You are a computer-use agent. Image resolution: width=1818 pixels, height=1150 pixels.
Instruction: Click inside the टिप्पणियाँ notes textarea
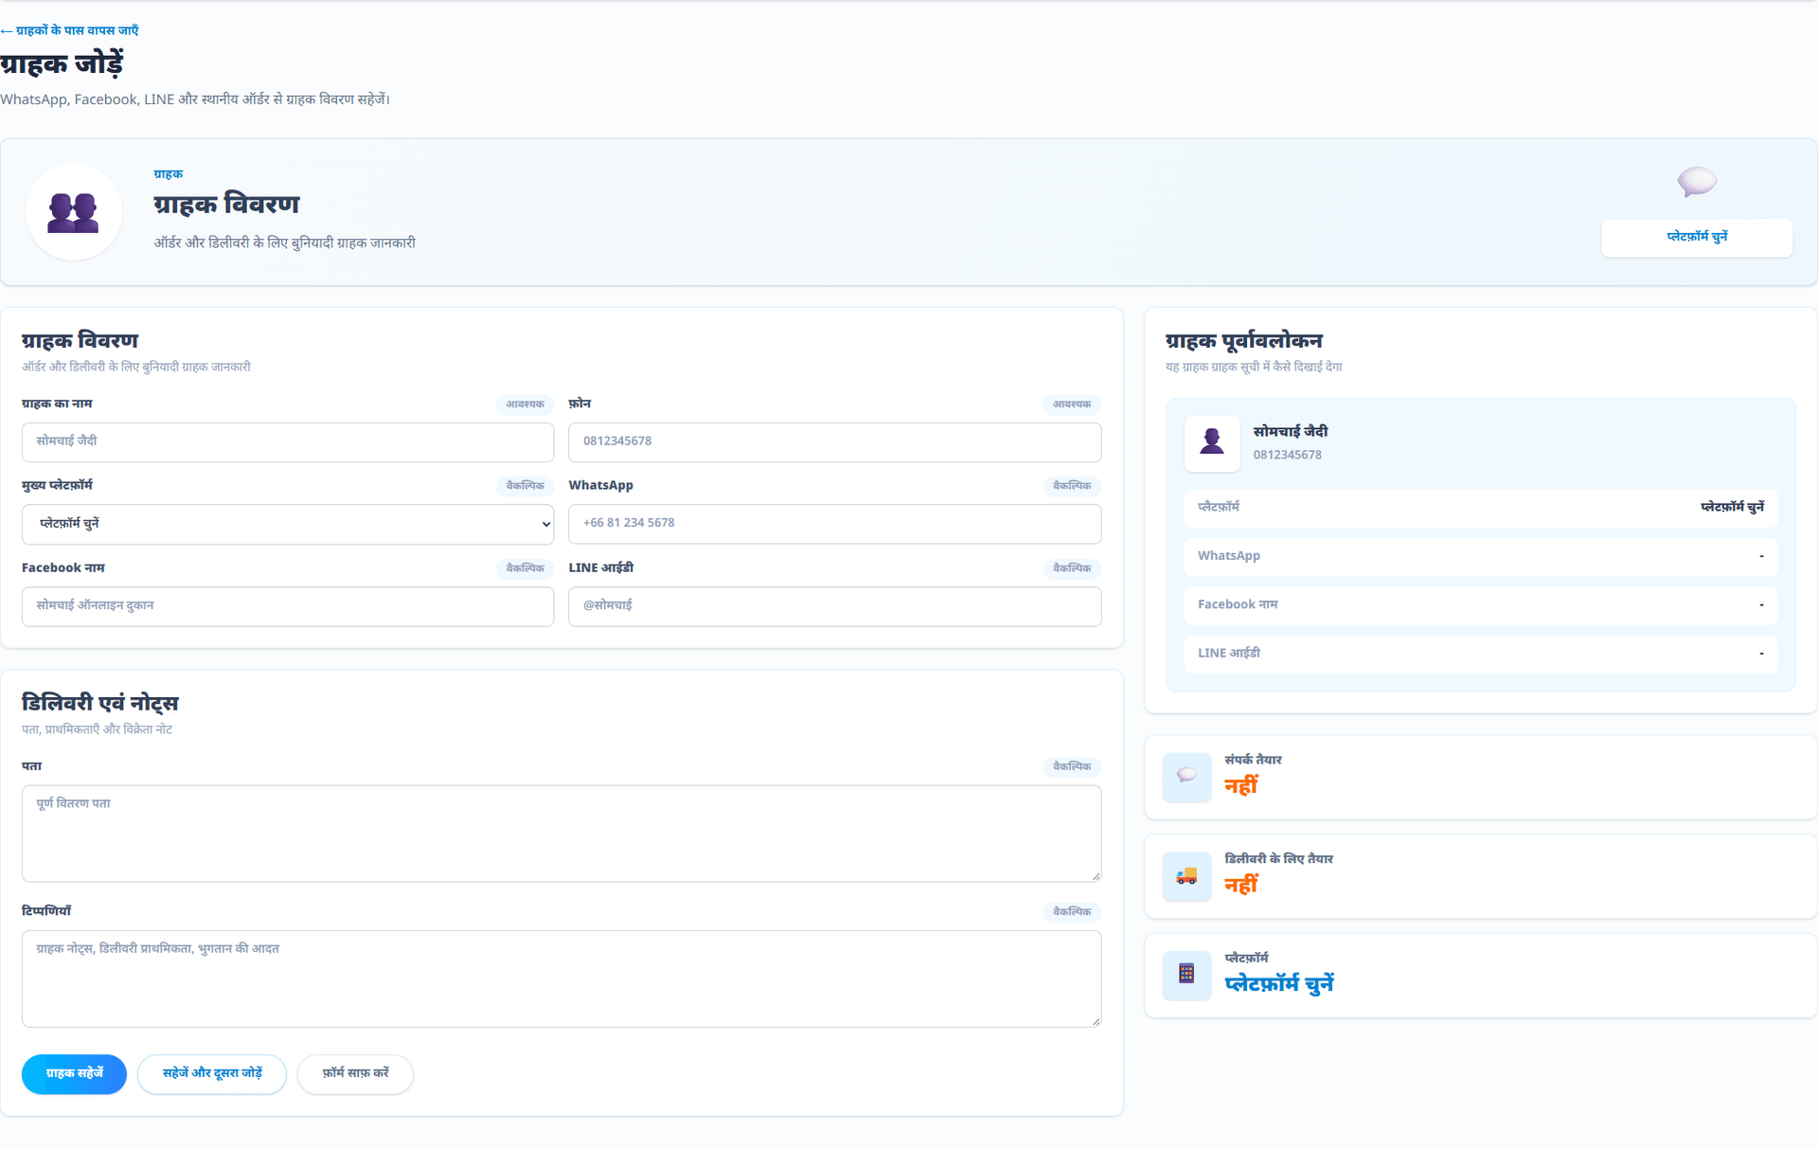click(x=561, y=979)
